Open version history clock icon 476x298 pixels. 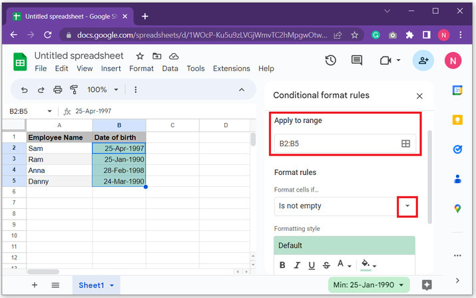[331, 61]
